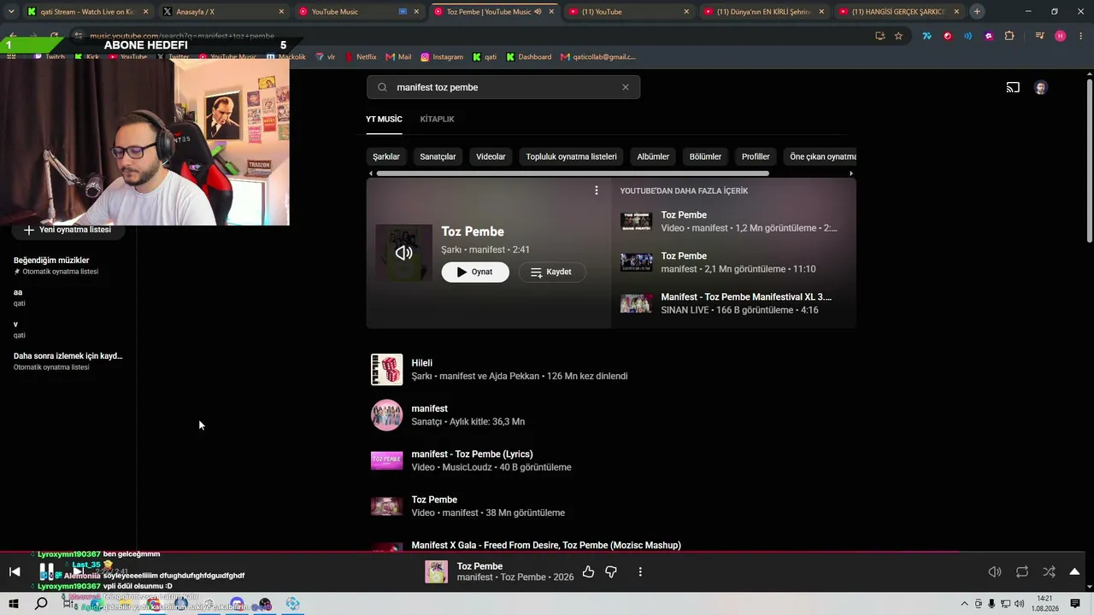Click the now-playing album thumbnail in player bar

tap(437, 572)
